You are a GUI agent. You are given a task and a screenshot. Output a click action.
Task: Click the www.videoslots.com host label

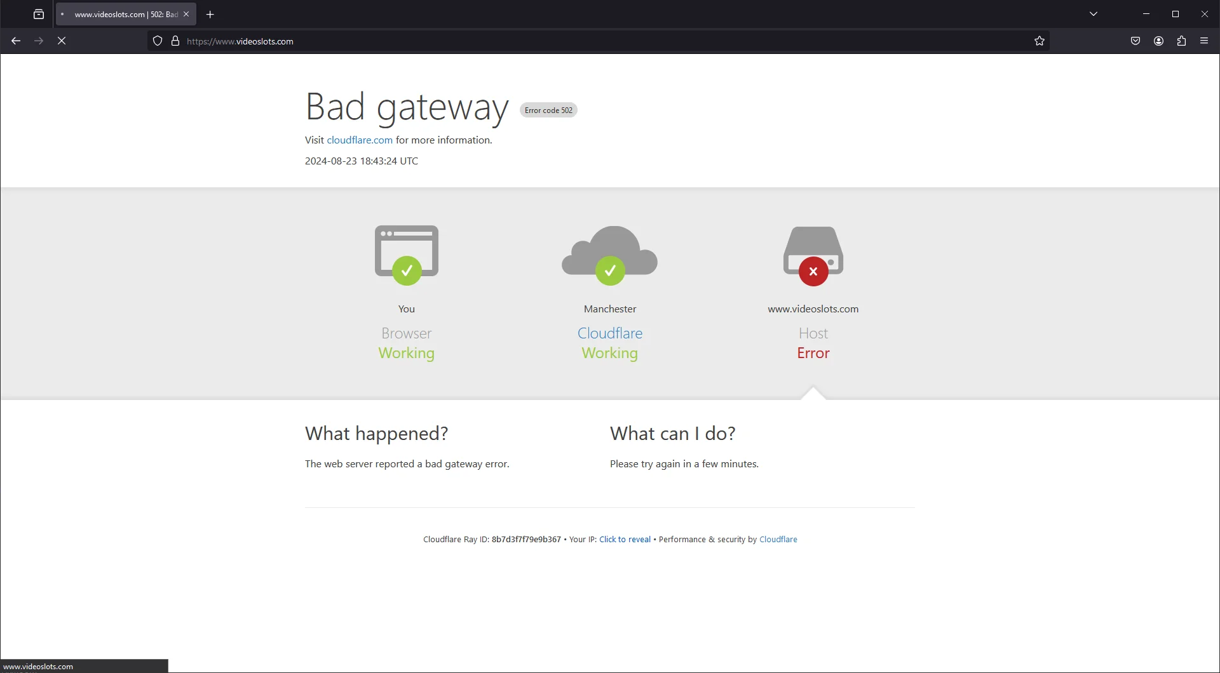click(813, 309)
